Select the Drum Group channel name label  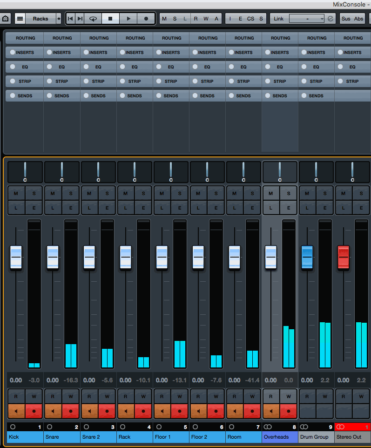pyautogui.click(x=316, y=437)
